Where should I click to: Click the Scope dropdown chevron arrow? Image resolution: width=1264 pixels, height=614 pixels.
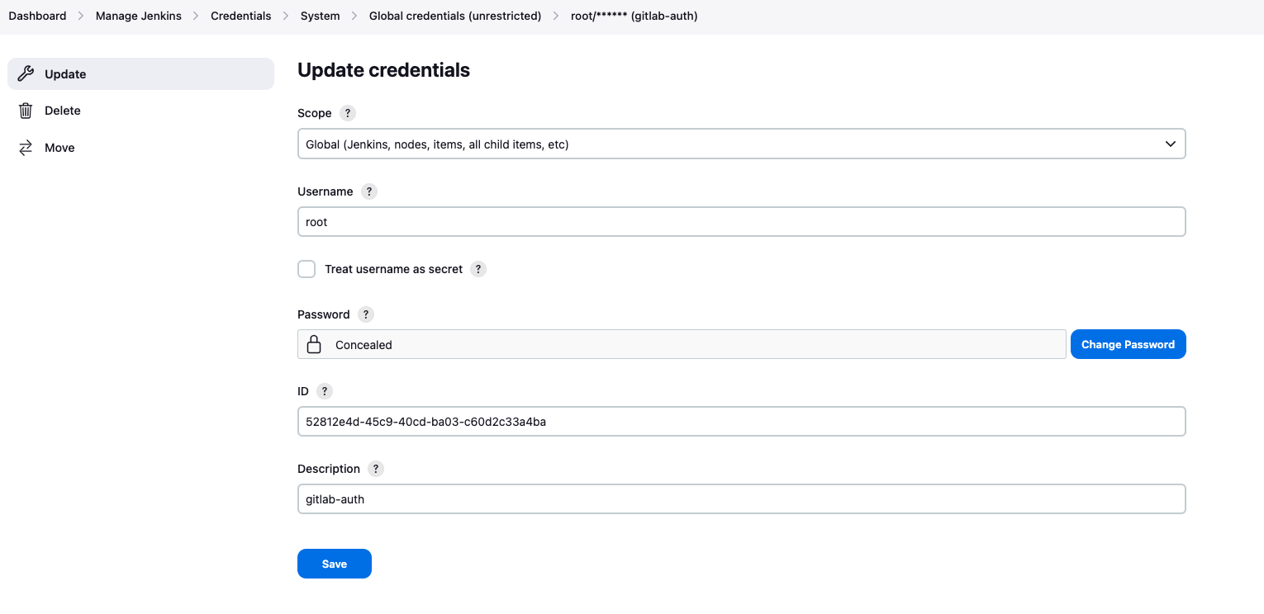[x=1171, y=144]
